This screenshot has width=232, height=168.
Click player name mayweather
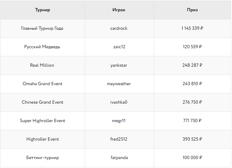click(119, 84)
